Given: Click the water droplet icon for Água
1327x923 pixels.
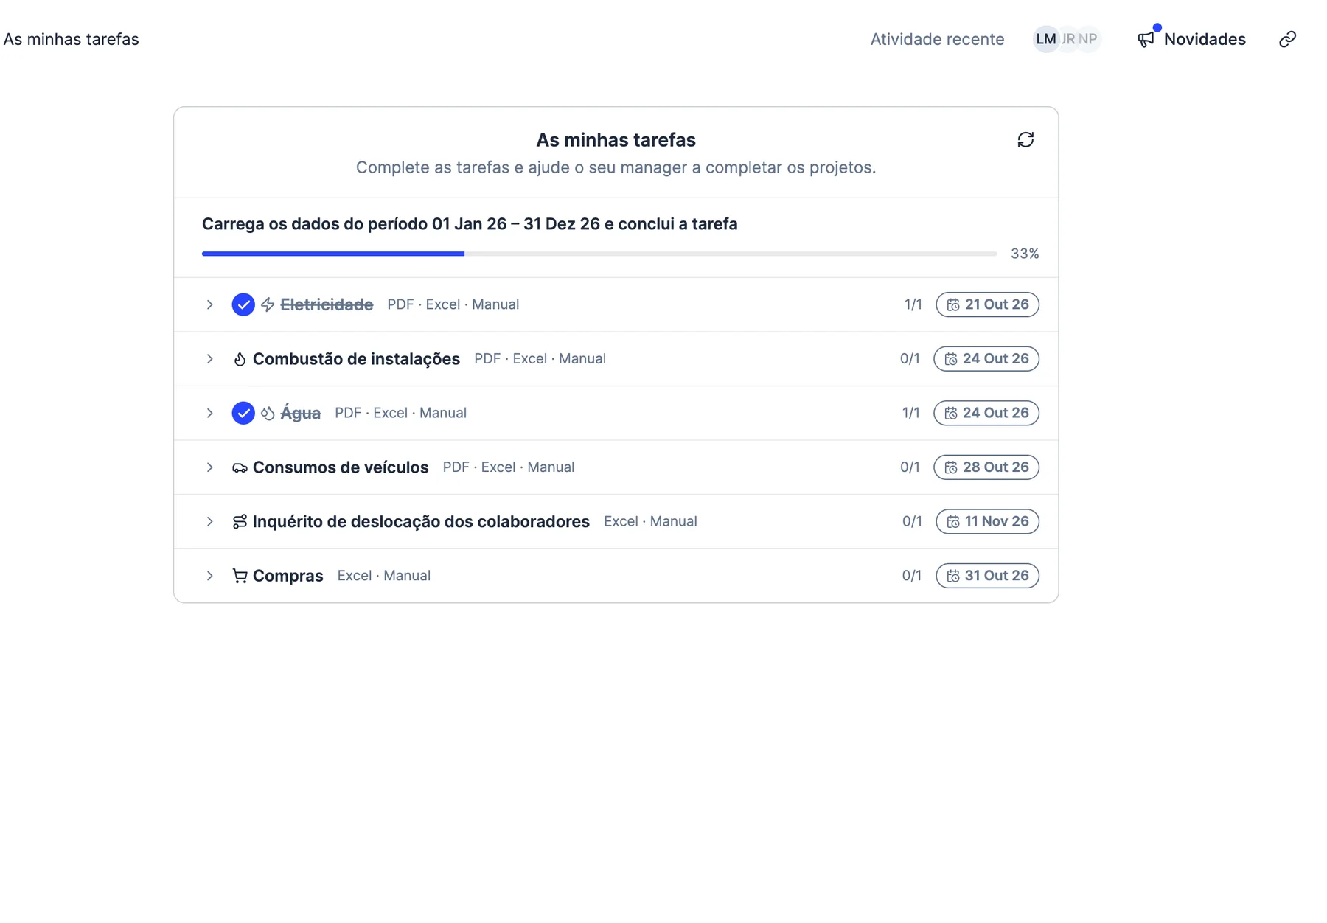Looking at the screenshot, I should click(x=268, y=413).
